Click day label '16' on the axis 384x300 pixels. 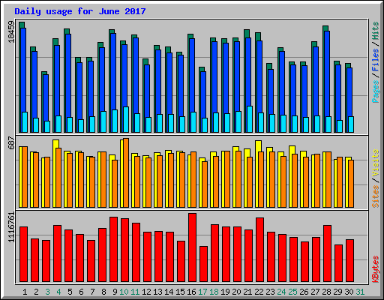click(191, 292)
